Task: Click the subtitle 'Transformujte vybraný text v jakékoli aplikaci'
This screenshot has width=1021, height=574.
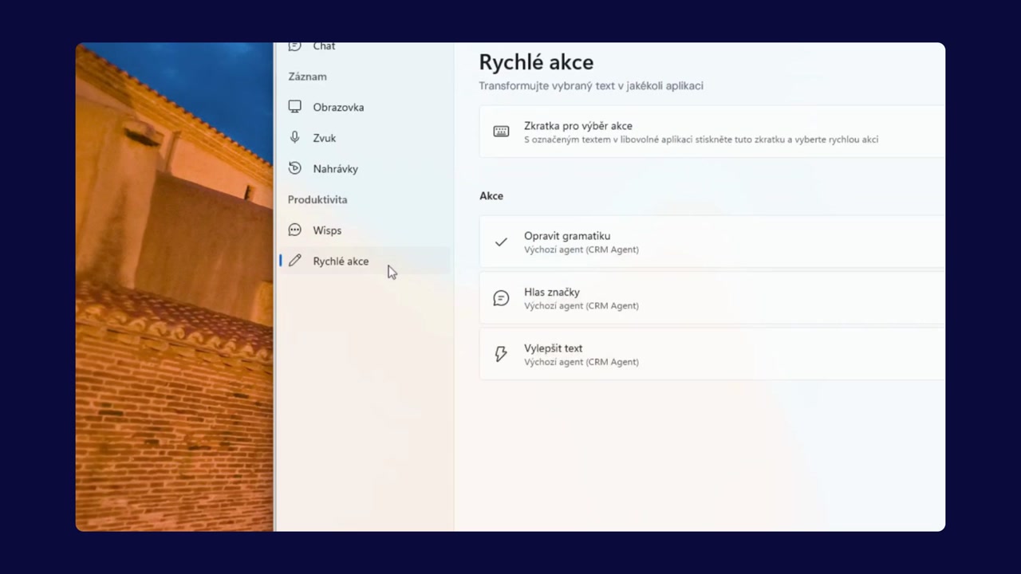Action: click(591, 85)
